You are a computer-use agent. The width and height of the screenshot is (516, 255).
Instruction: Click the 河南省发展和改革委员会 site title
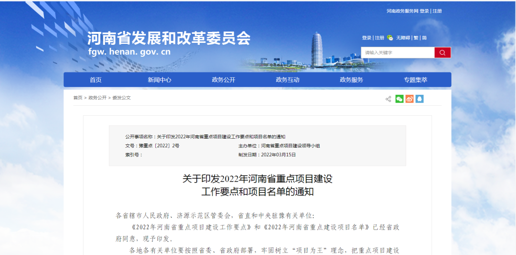pos(169,39)
